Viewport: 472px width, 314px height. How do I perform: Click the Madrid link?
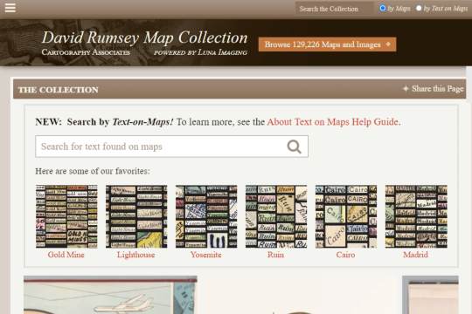tap(415, 255)
